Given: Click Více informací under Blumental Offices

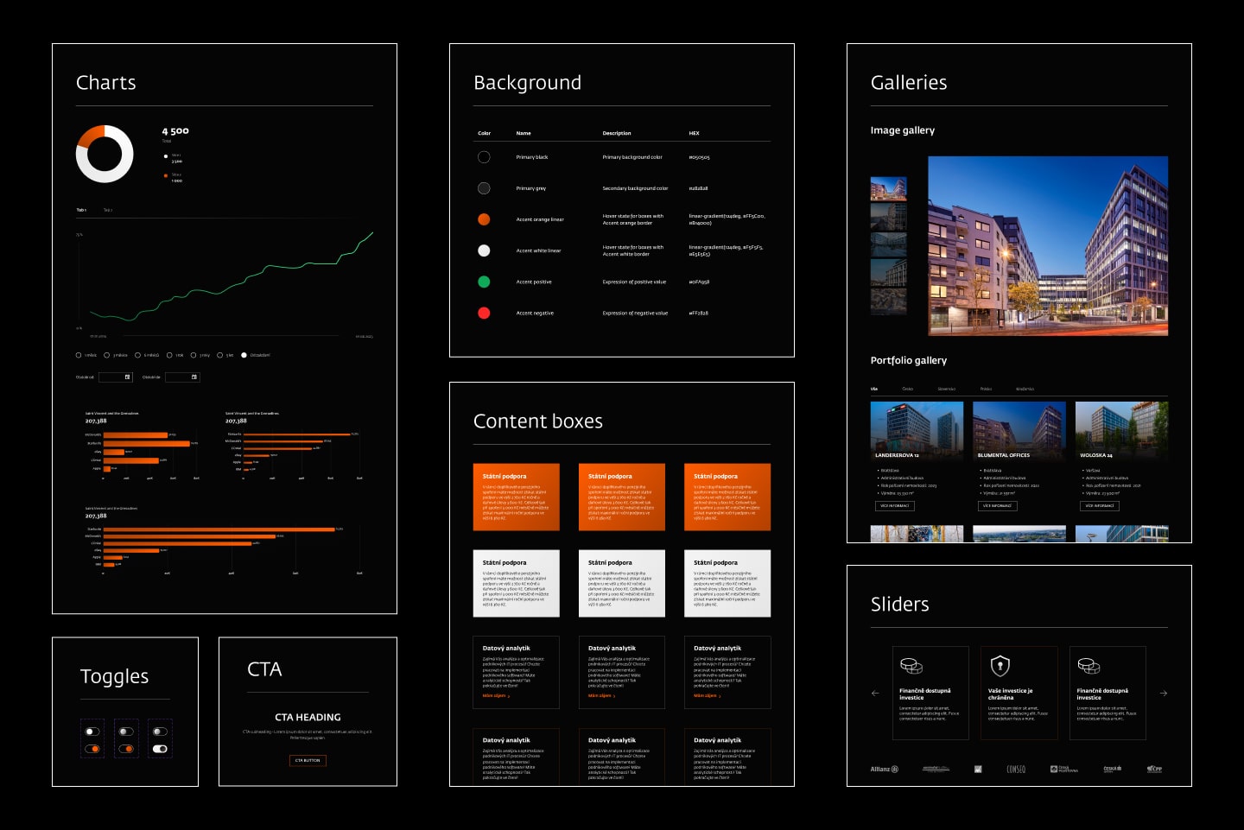Looking at the screenshot, I should (x=997, y=506).
